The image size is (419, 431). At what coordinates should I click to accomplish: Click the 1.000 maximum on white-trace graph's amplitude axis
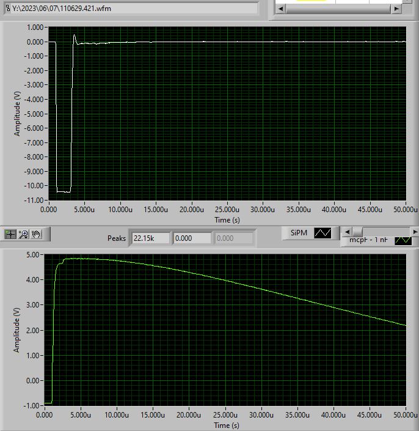[x=35, y=28]
